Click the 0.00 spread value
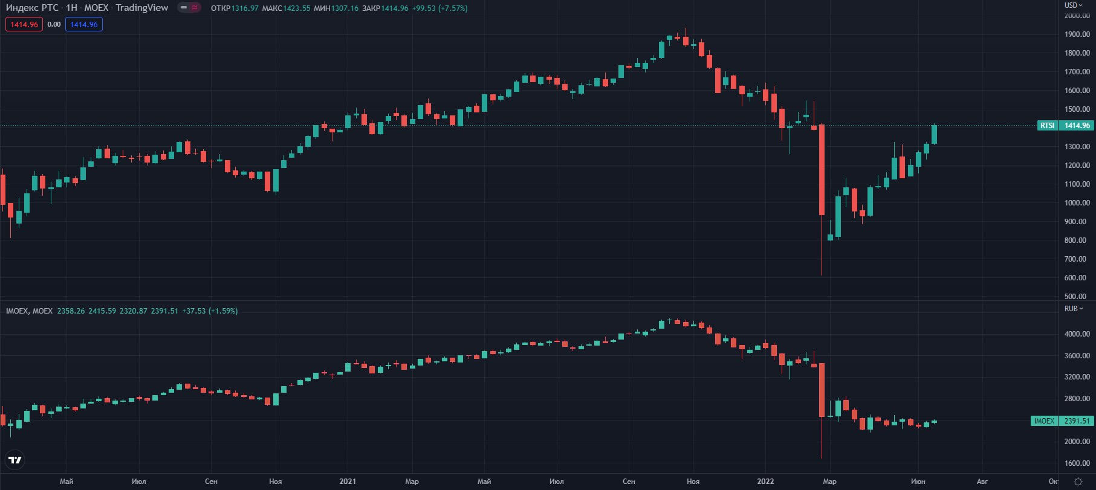Screen dimensions: 1096x490 54,25
